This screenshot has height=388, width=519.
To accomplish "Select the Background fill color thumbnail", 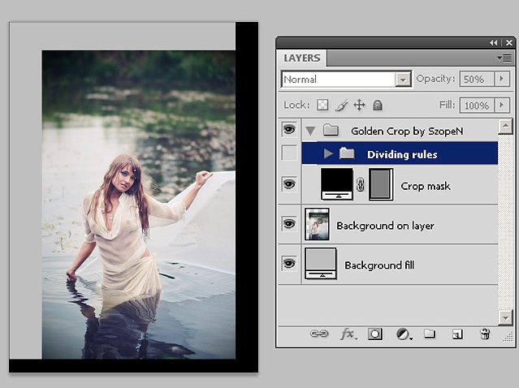I will tap(320, 264).
